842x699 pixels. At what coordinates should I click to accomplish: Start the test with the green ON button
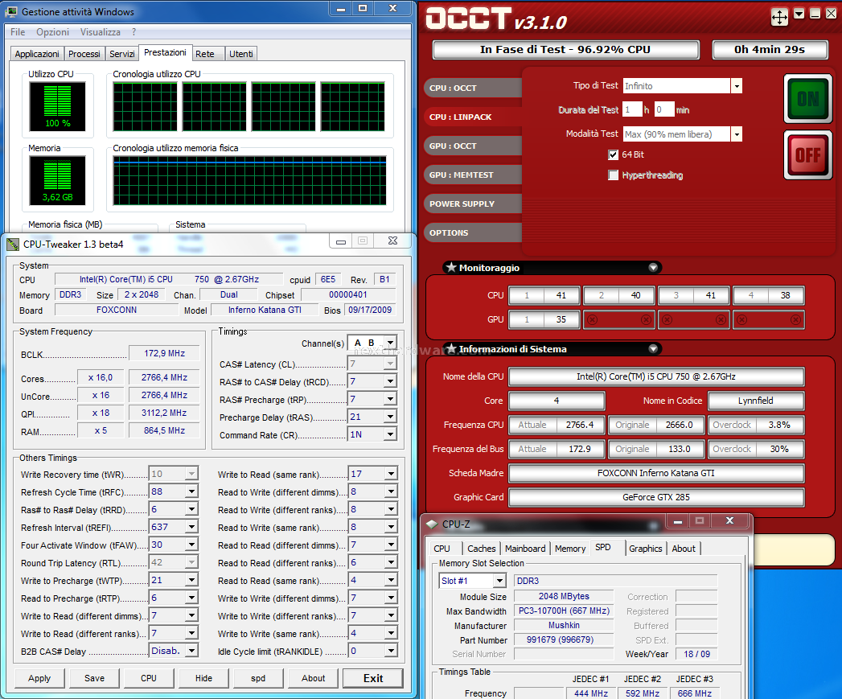pyautogui.click(x=807, y=99)
